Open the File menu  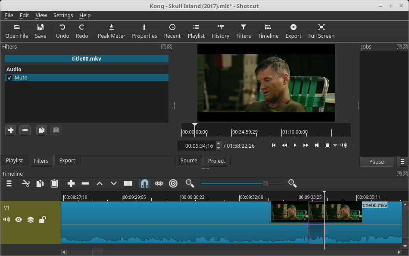9,15
